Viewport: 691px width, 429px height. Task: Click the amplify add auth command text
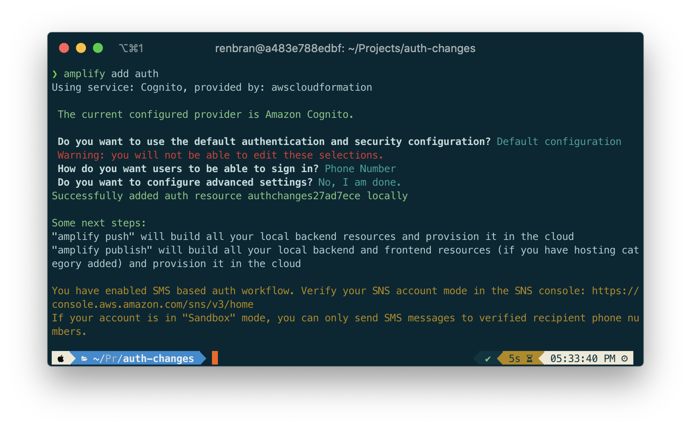pos(111,73)
